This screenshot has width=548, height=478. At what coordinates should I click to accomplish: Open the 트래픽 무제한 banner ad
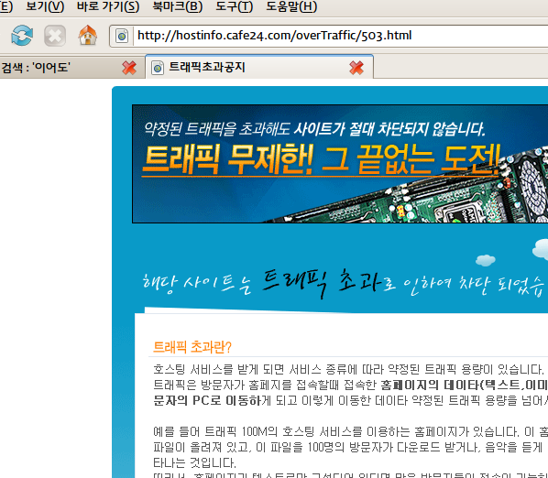click(x=340, y=164)
